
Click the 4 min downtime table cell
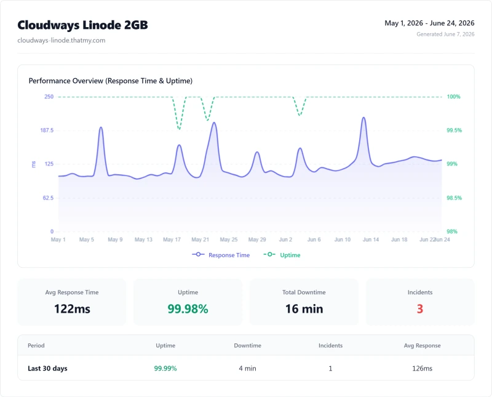coord(248,369)
